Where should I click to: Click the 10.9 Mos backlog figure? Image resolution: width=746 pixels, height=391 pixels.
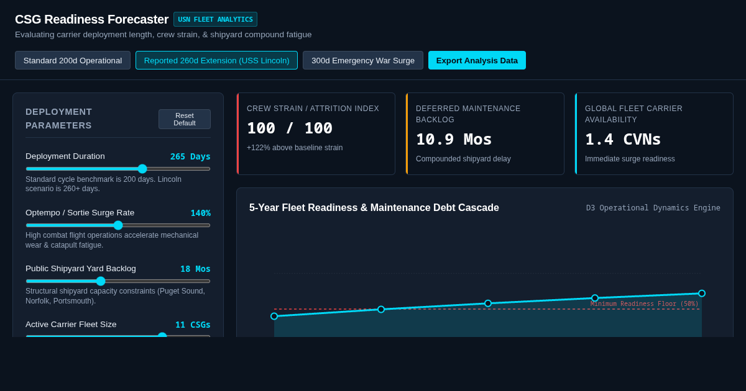(x=454, y=139)
